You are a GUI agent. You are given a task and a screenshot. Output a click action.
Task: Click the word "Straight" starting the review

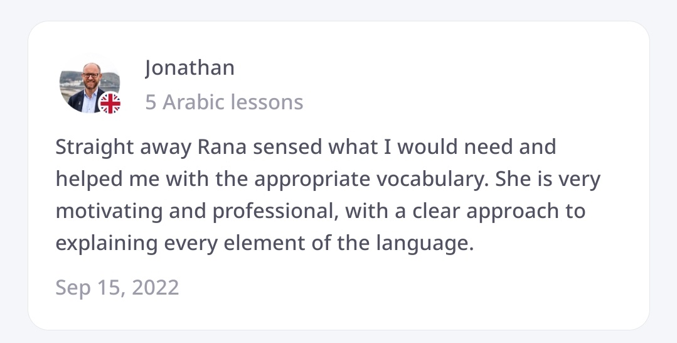click(93, 148)
